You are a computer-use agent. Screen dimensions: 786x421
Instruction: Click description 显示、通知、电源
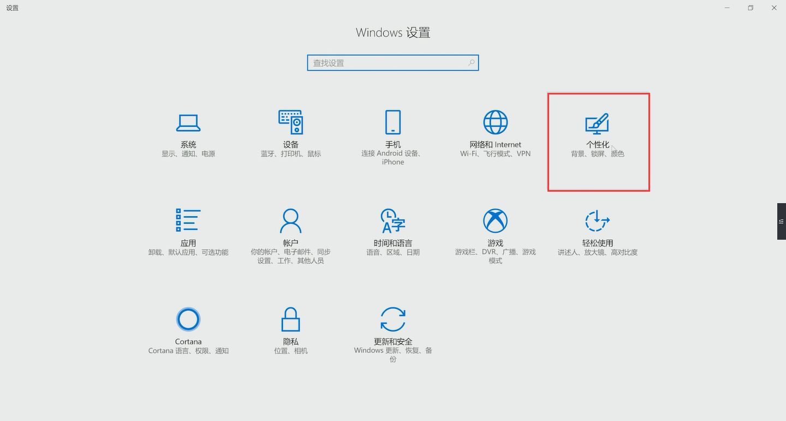point(188,154)
